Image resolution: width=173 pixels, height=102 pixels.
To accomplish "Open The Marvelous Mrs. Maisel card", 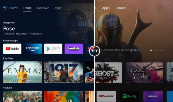I will point(144,73).
